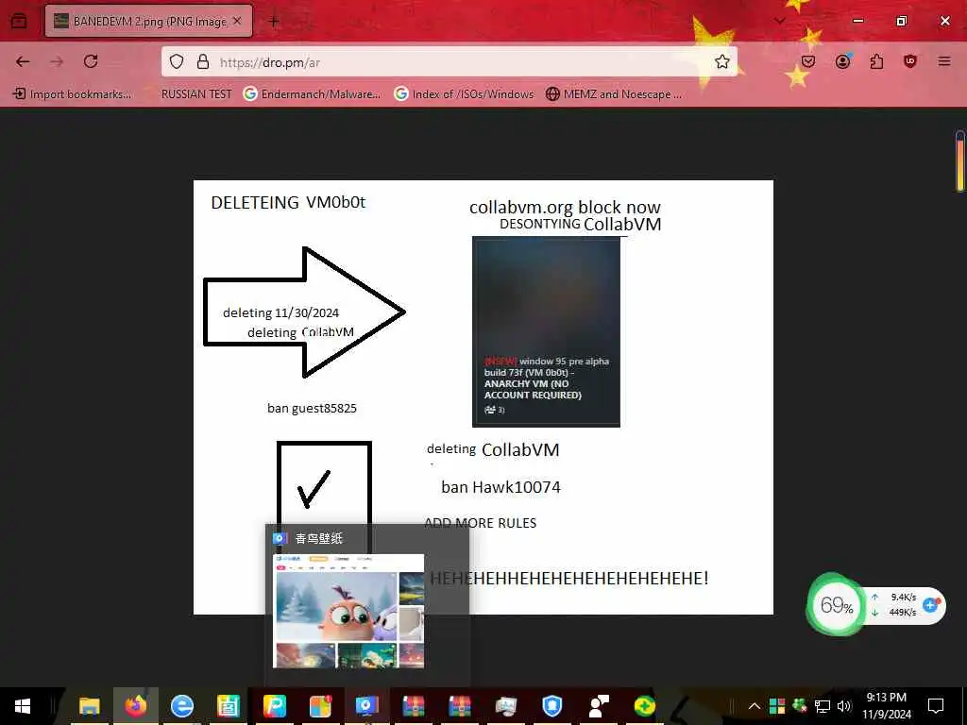The width and height of the screenshot is (967, 725).
Task: Open the volume speaker tray icon
Action: coord(843,706)
